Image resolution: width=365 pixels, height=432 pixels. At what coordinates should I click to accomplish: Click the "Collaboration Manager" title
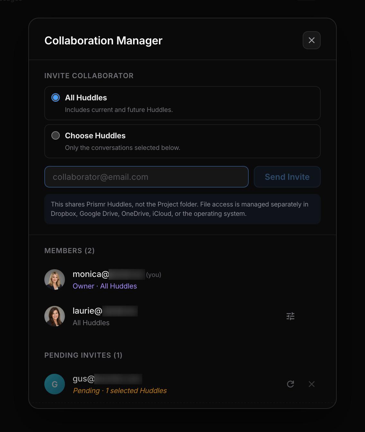(x=103, y=41)
